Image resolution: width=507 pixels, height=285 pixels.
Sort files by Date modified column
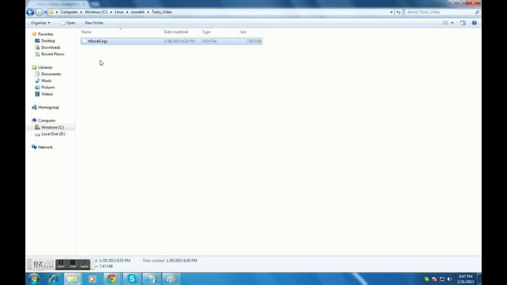point(176,32)
